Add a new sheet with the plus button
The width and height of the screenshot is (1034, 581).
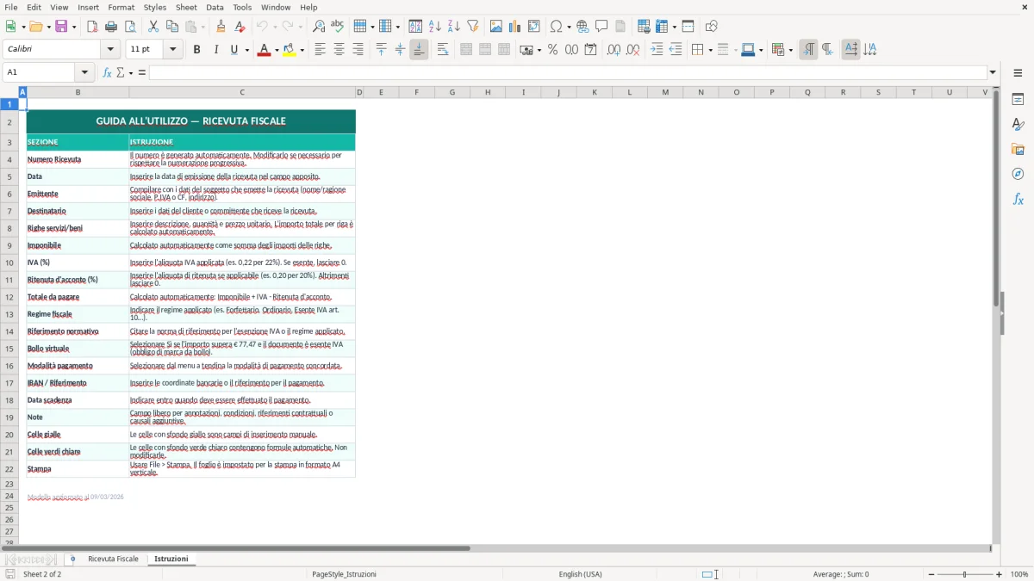(x=72, y=559)
